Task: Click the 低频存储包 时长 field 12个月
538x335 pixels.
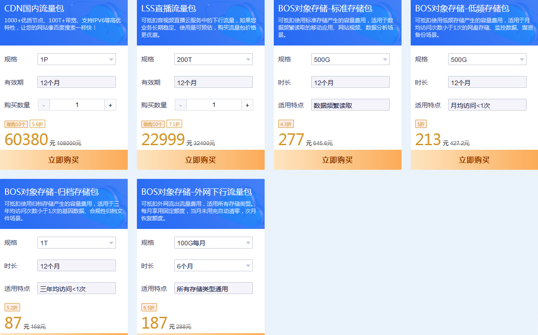Action: pos(487,82)
